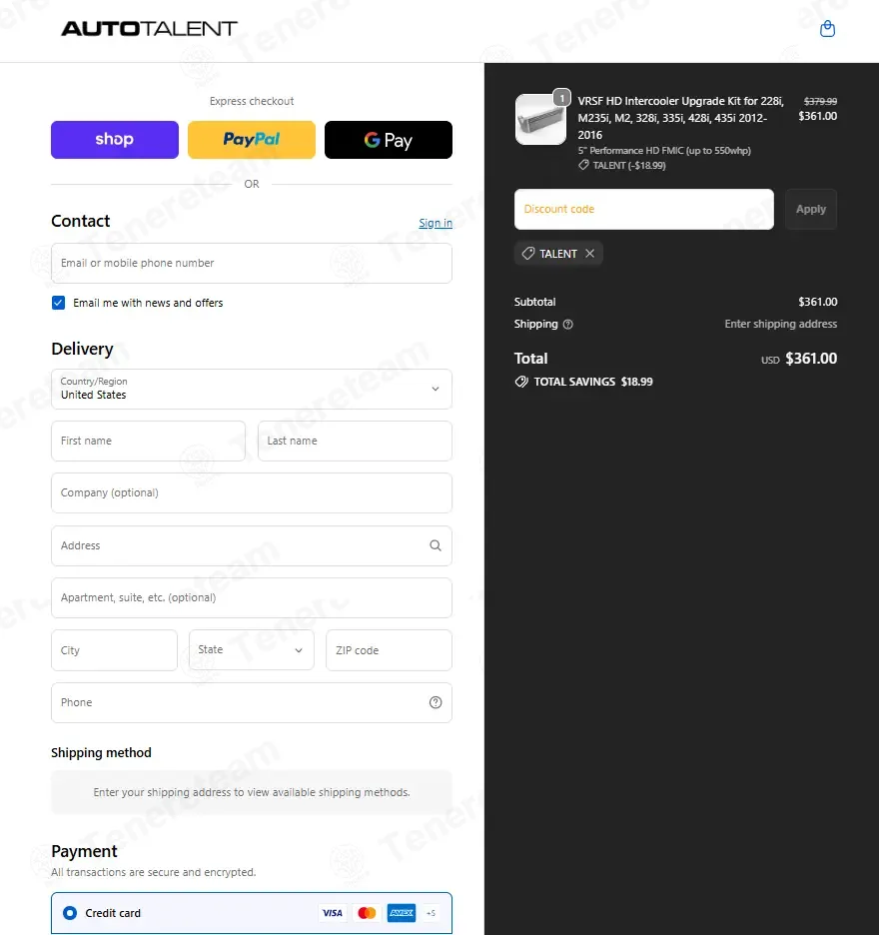Click the Phone input field

coord(251,702)
